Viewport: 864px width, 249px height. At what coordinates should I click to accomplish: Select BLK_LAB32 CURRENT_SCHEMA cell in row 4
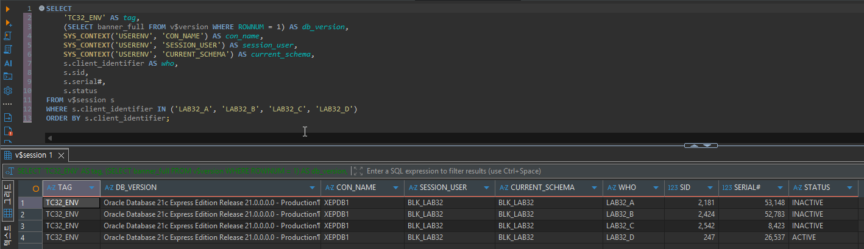(x=549, y=237)
